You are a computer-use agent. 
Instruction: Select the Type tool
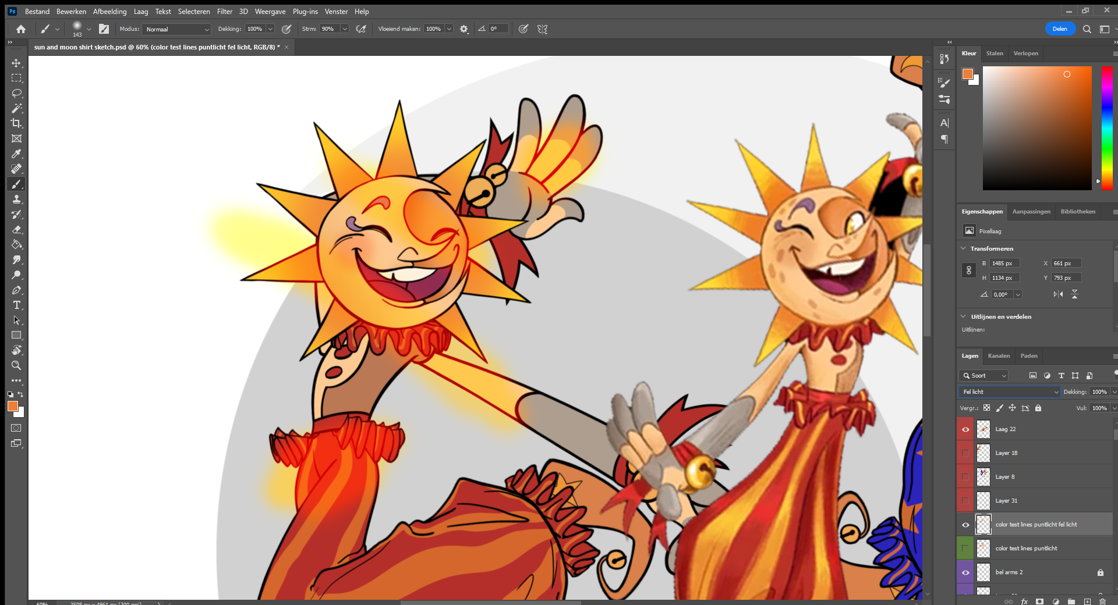click(x=16, y=305)
